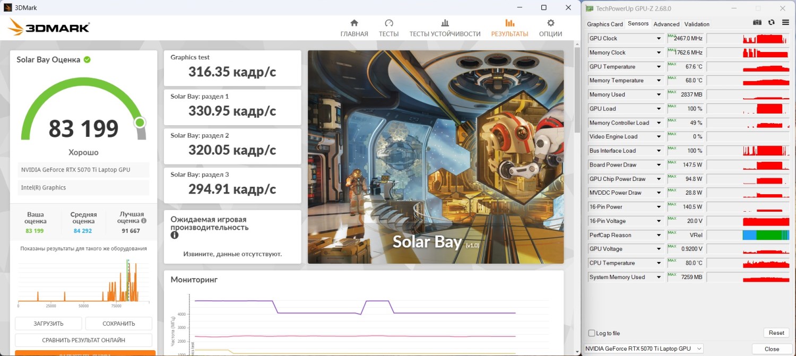Open the ОПЦИИ gear icon
The image size is (796, 356).
550,23
